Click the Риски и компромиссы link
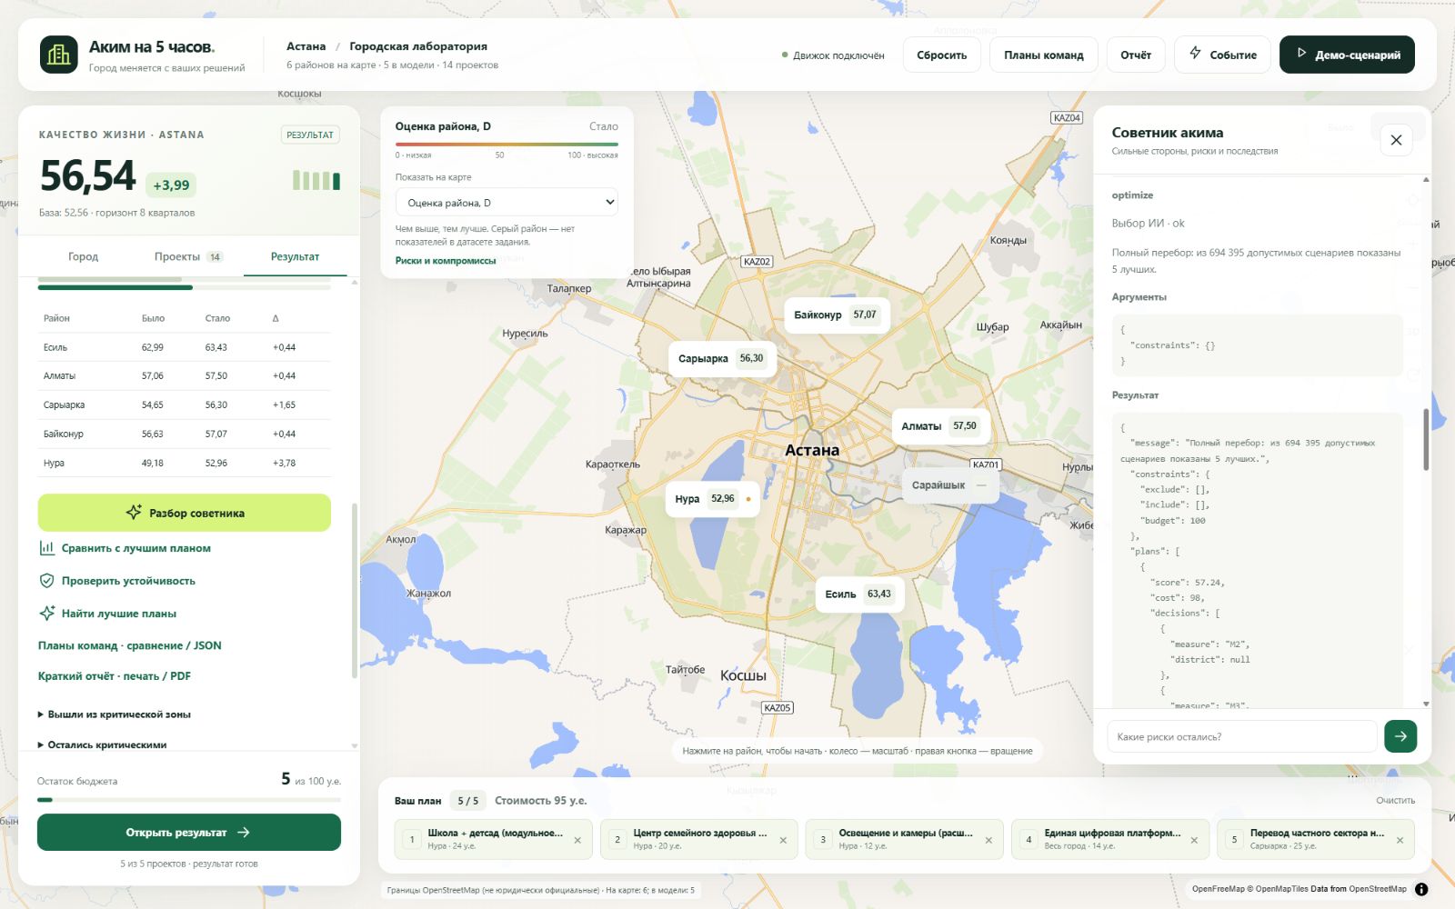The height and width of the screenshot is (909, 1455). tap(446, 261)
